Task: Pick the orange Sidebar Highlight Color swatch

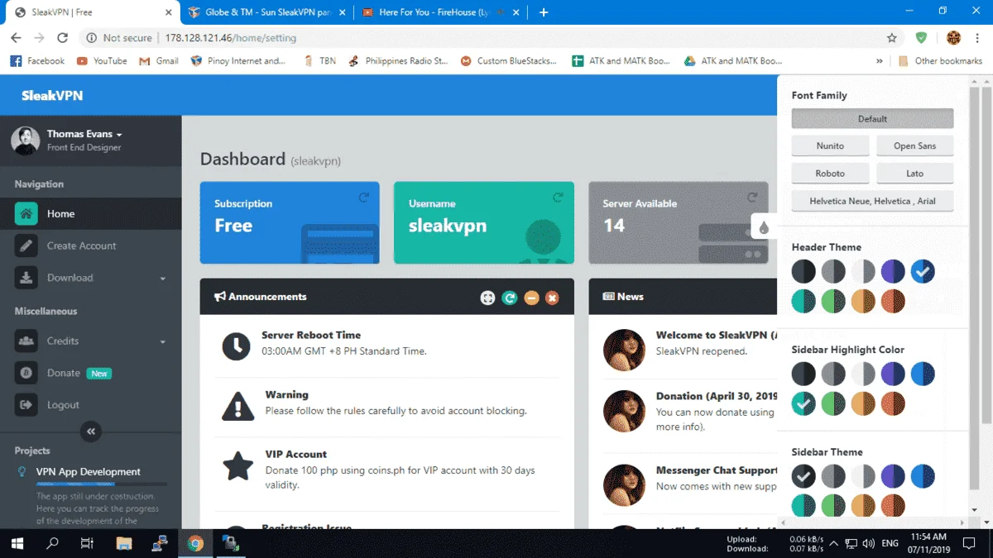Action: pyautogui.click(x=863, y=403)
